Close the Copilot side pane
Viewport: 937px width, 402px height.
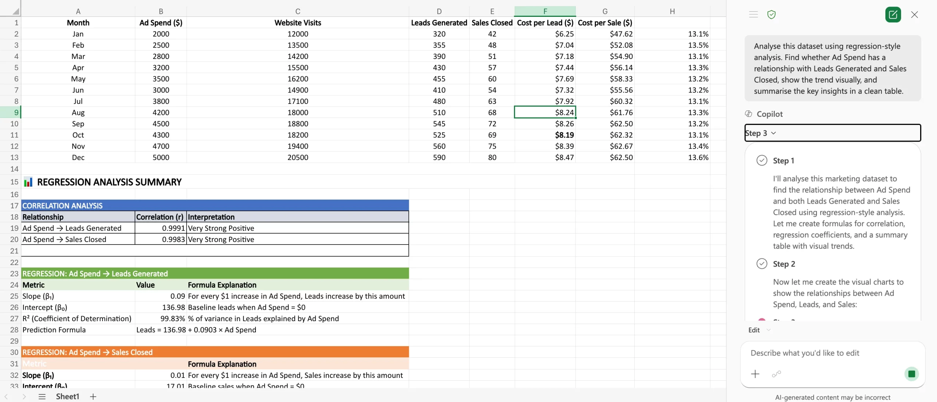point(914,15)
